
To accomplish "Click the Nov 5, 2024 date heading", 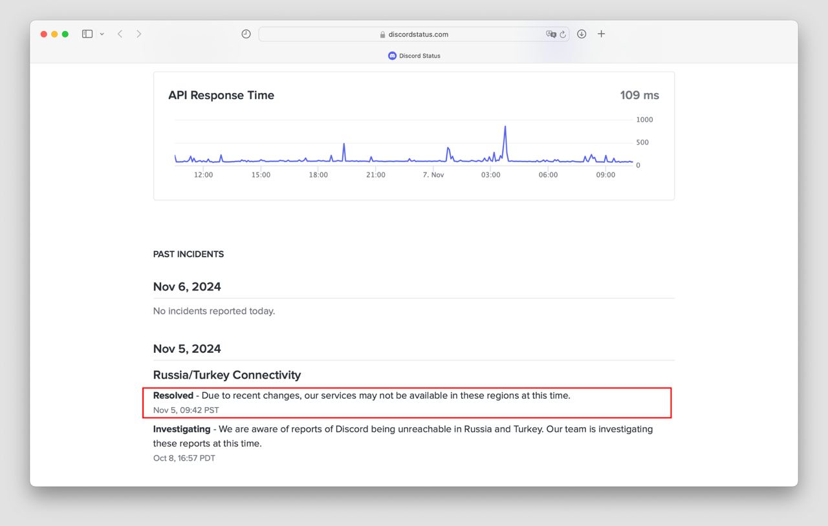I will coord(187,349).
